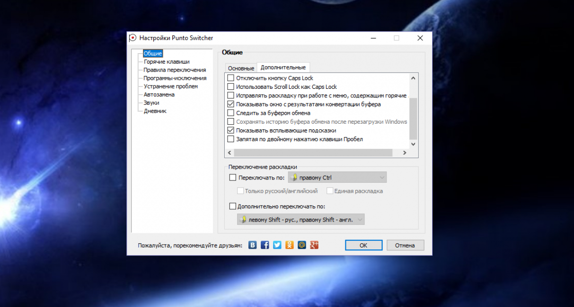
Task: Open 'левому Shift - рус., правому Shift' dropdown
Action: tap(301, 220)
